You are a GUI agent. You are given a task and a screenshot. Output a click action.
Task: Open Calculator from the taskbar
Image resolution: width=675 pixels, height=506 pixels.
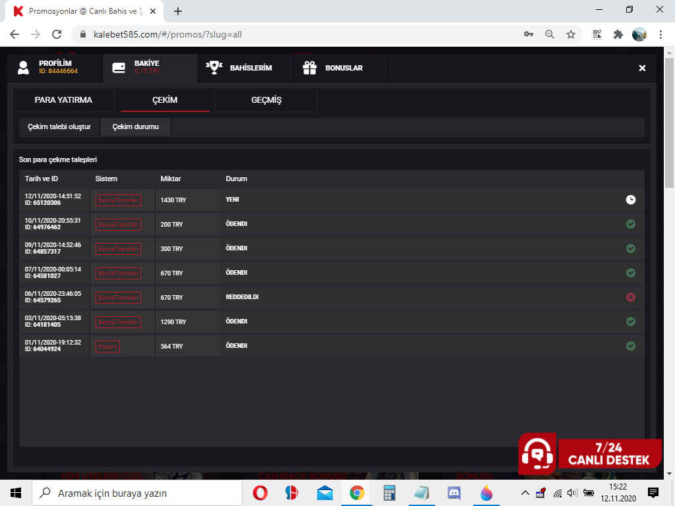pos(389,493)
